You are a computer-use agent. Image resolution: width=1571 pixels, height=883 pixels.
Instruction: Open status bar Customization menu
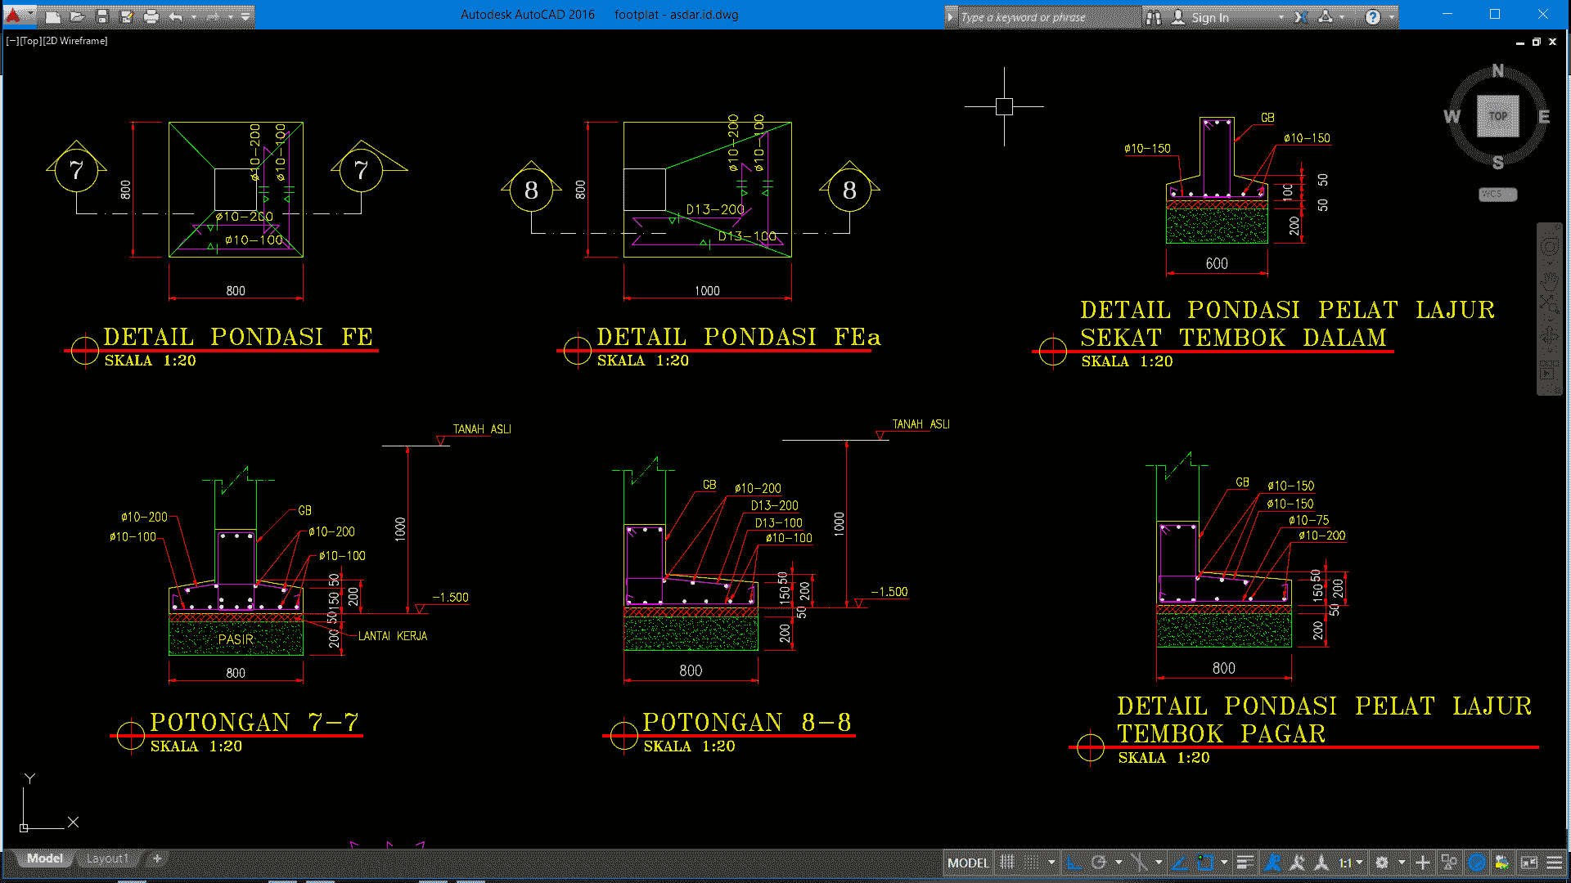(1554, 863)
